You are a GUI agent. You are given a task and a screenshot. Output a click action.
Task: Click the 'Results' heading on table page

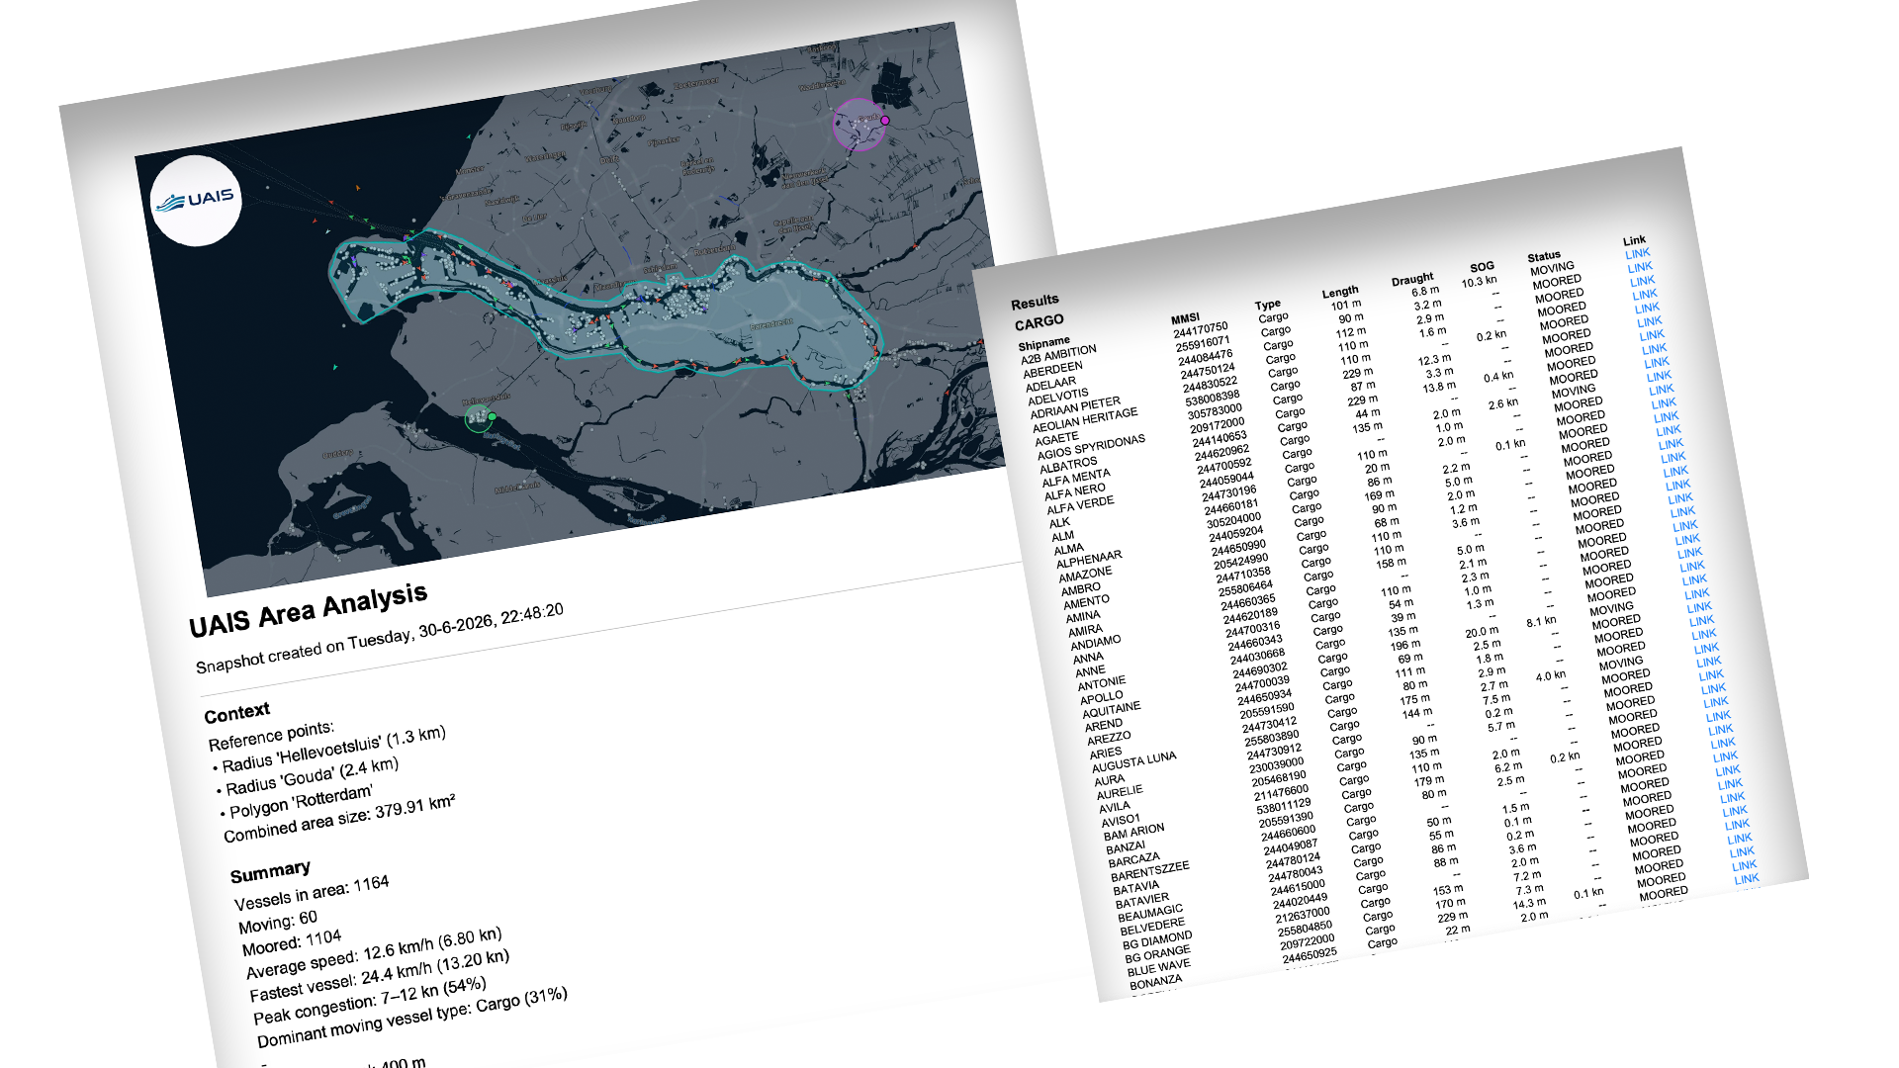point(1035,301)
